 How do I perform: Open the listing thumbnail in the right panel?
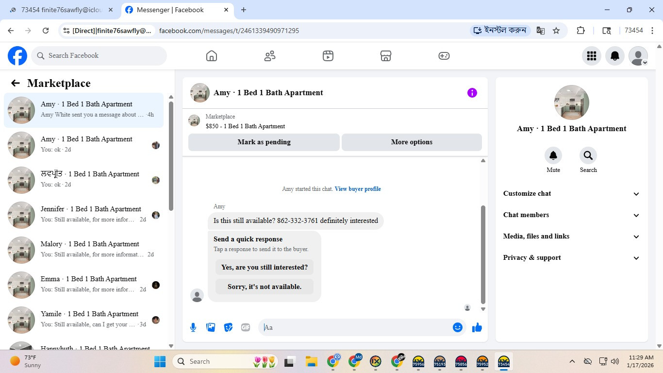click(x=572, y=102)
